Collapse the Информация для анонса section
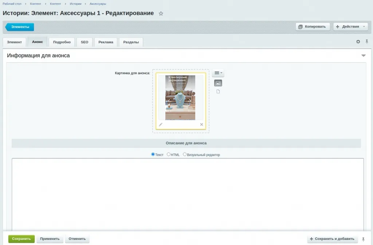The height and width of the screenshot is (245, 373). click(363, 56)
